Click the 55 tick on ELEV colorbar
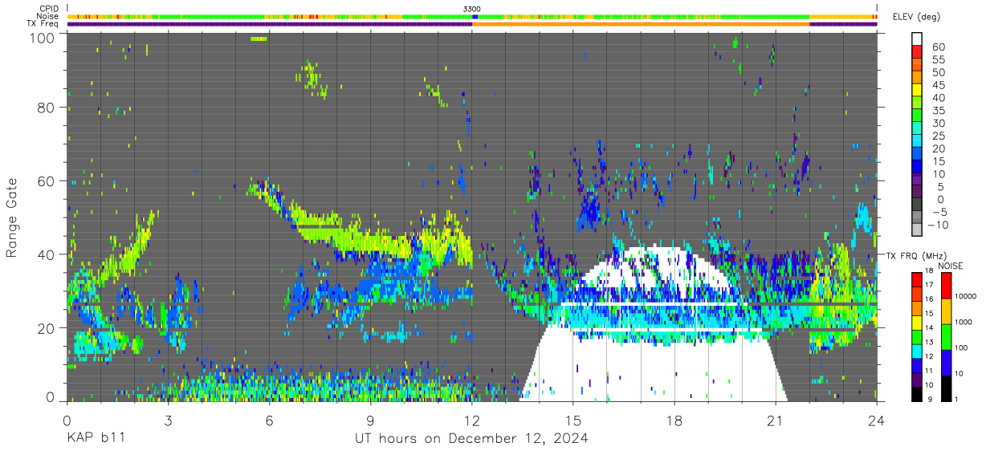 937,60
